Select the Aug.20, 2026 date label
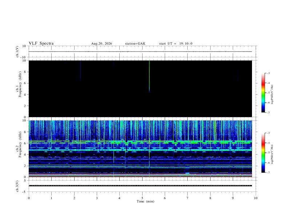 tap(101, 44)
